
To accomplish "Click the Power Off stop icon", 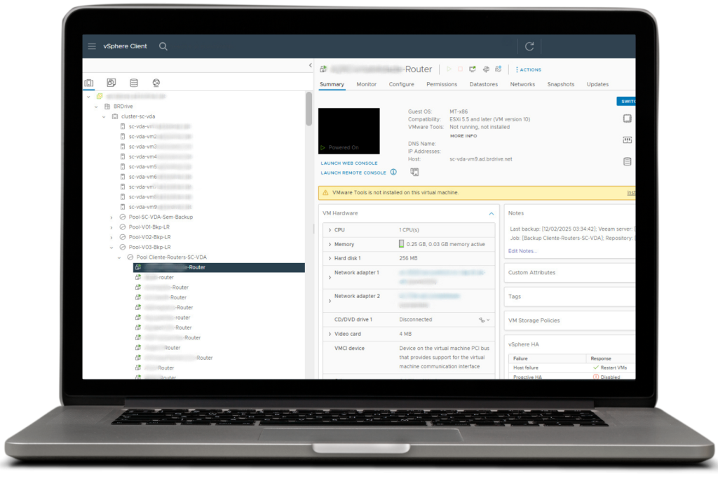I will click(x=460, y=69).
